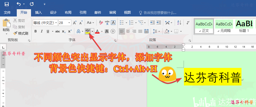Select the Format Painter (格式刷) tool

tap(21, 34)
